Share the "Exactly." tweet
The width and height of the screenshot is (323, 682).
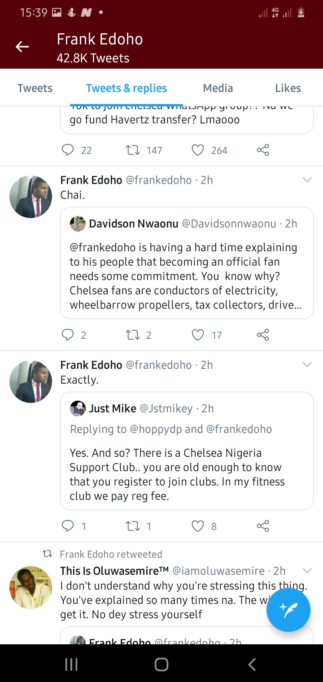[263, 526]
